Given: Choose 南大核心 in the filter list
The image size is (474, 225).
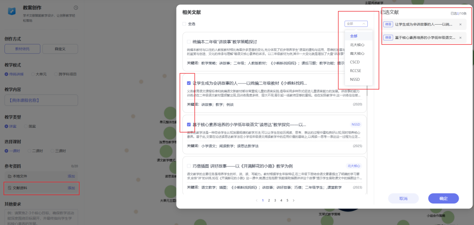Looking at the screenshot, I should 359,53.
